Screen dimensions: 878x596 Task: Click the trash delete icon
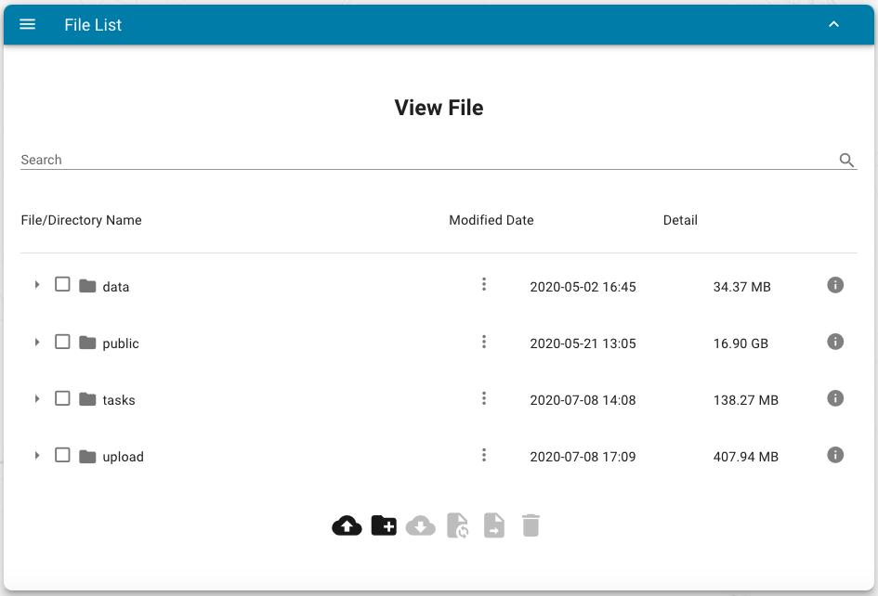point(531,525)
